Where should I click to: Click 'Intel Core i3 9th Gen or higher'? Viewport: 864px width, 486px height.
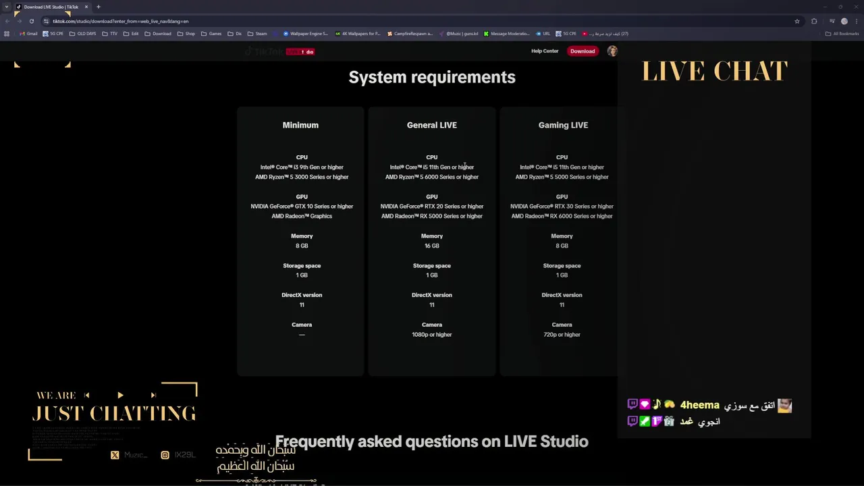click(x=302, y=167)
